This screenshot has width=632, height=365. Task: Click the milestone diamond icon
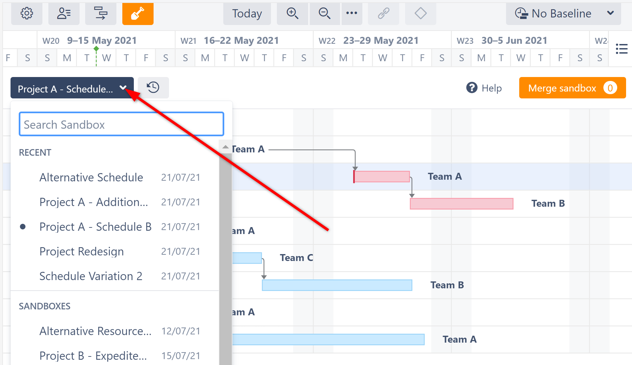pyautogui.click(x=421, y=13)
